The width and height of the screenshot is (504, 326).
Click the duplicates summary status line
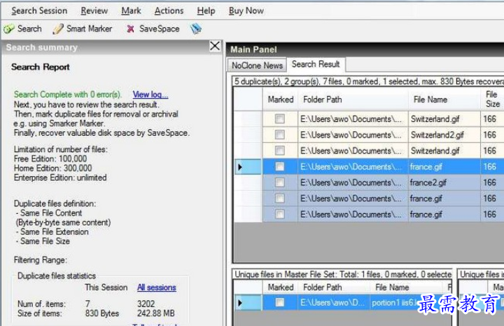pyautogui.click(x=369, y=81)
